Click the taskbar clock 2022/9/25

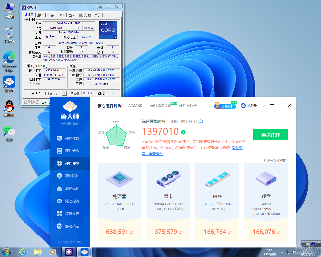coord(308,252)
